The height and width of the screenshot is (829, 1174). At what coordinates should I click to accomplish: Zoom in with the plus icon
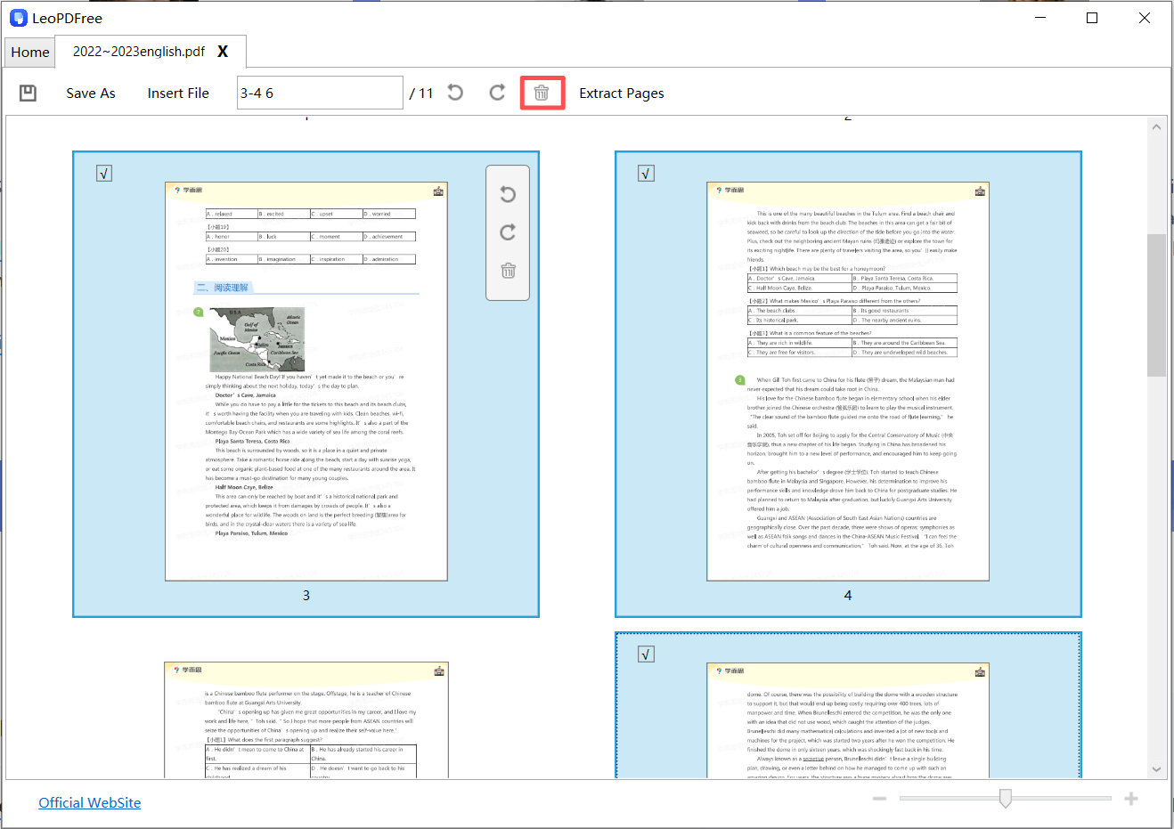click(x=1131, y=799)
